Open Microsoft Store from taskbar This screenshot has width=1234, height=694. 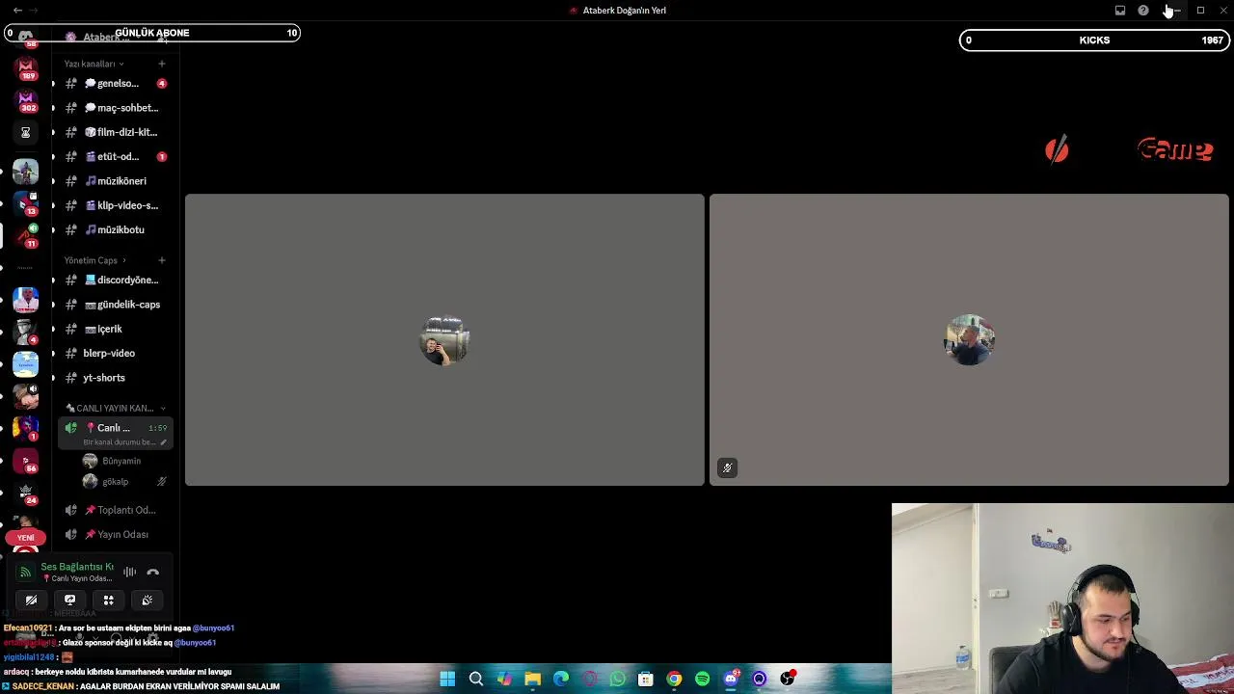point(646,679)
